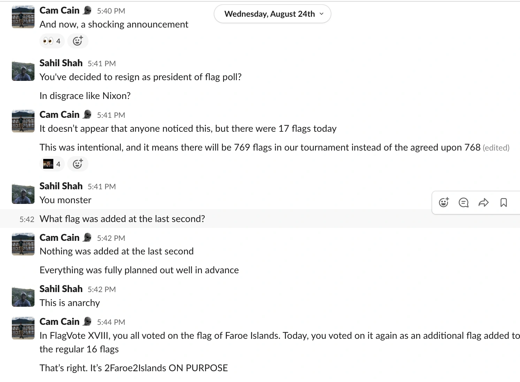Add a reaction from the message hover toolbar

tap(444, 203)
